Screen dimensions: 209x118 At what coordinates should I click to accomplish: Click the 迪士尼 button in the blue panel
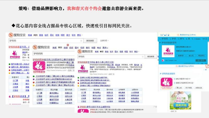pyautogui.click(x=191, y=55)
